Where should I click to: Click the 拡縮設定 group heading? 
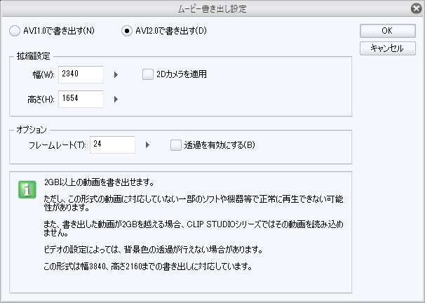click(33, 55)
